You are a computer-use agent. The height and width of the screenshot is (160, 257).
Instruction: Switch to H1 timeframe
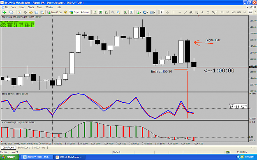coord(245,12)
